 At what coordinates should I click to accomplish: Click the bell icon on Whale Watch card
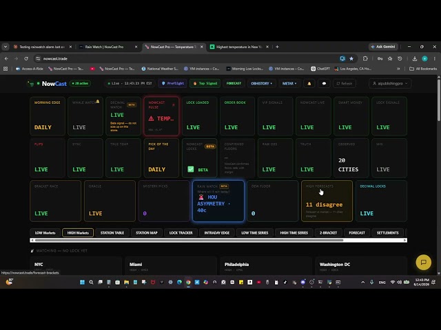(98, 102)
